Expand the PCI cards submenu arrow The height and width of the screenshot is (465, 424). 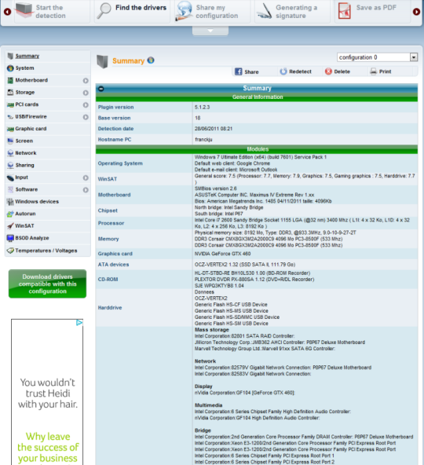[86, 105]
